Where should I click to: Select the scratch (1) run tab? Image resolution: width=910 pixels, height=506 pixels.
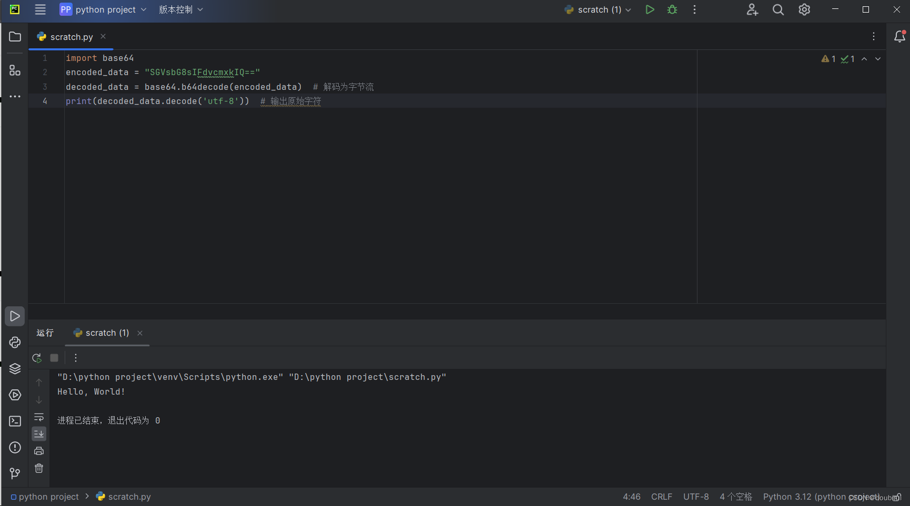[x=107, y=333]
